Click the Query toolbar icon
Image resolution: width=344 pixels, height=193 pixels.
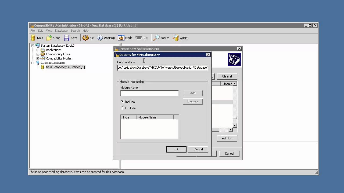pyautogui.click(x=176, y=38)
